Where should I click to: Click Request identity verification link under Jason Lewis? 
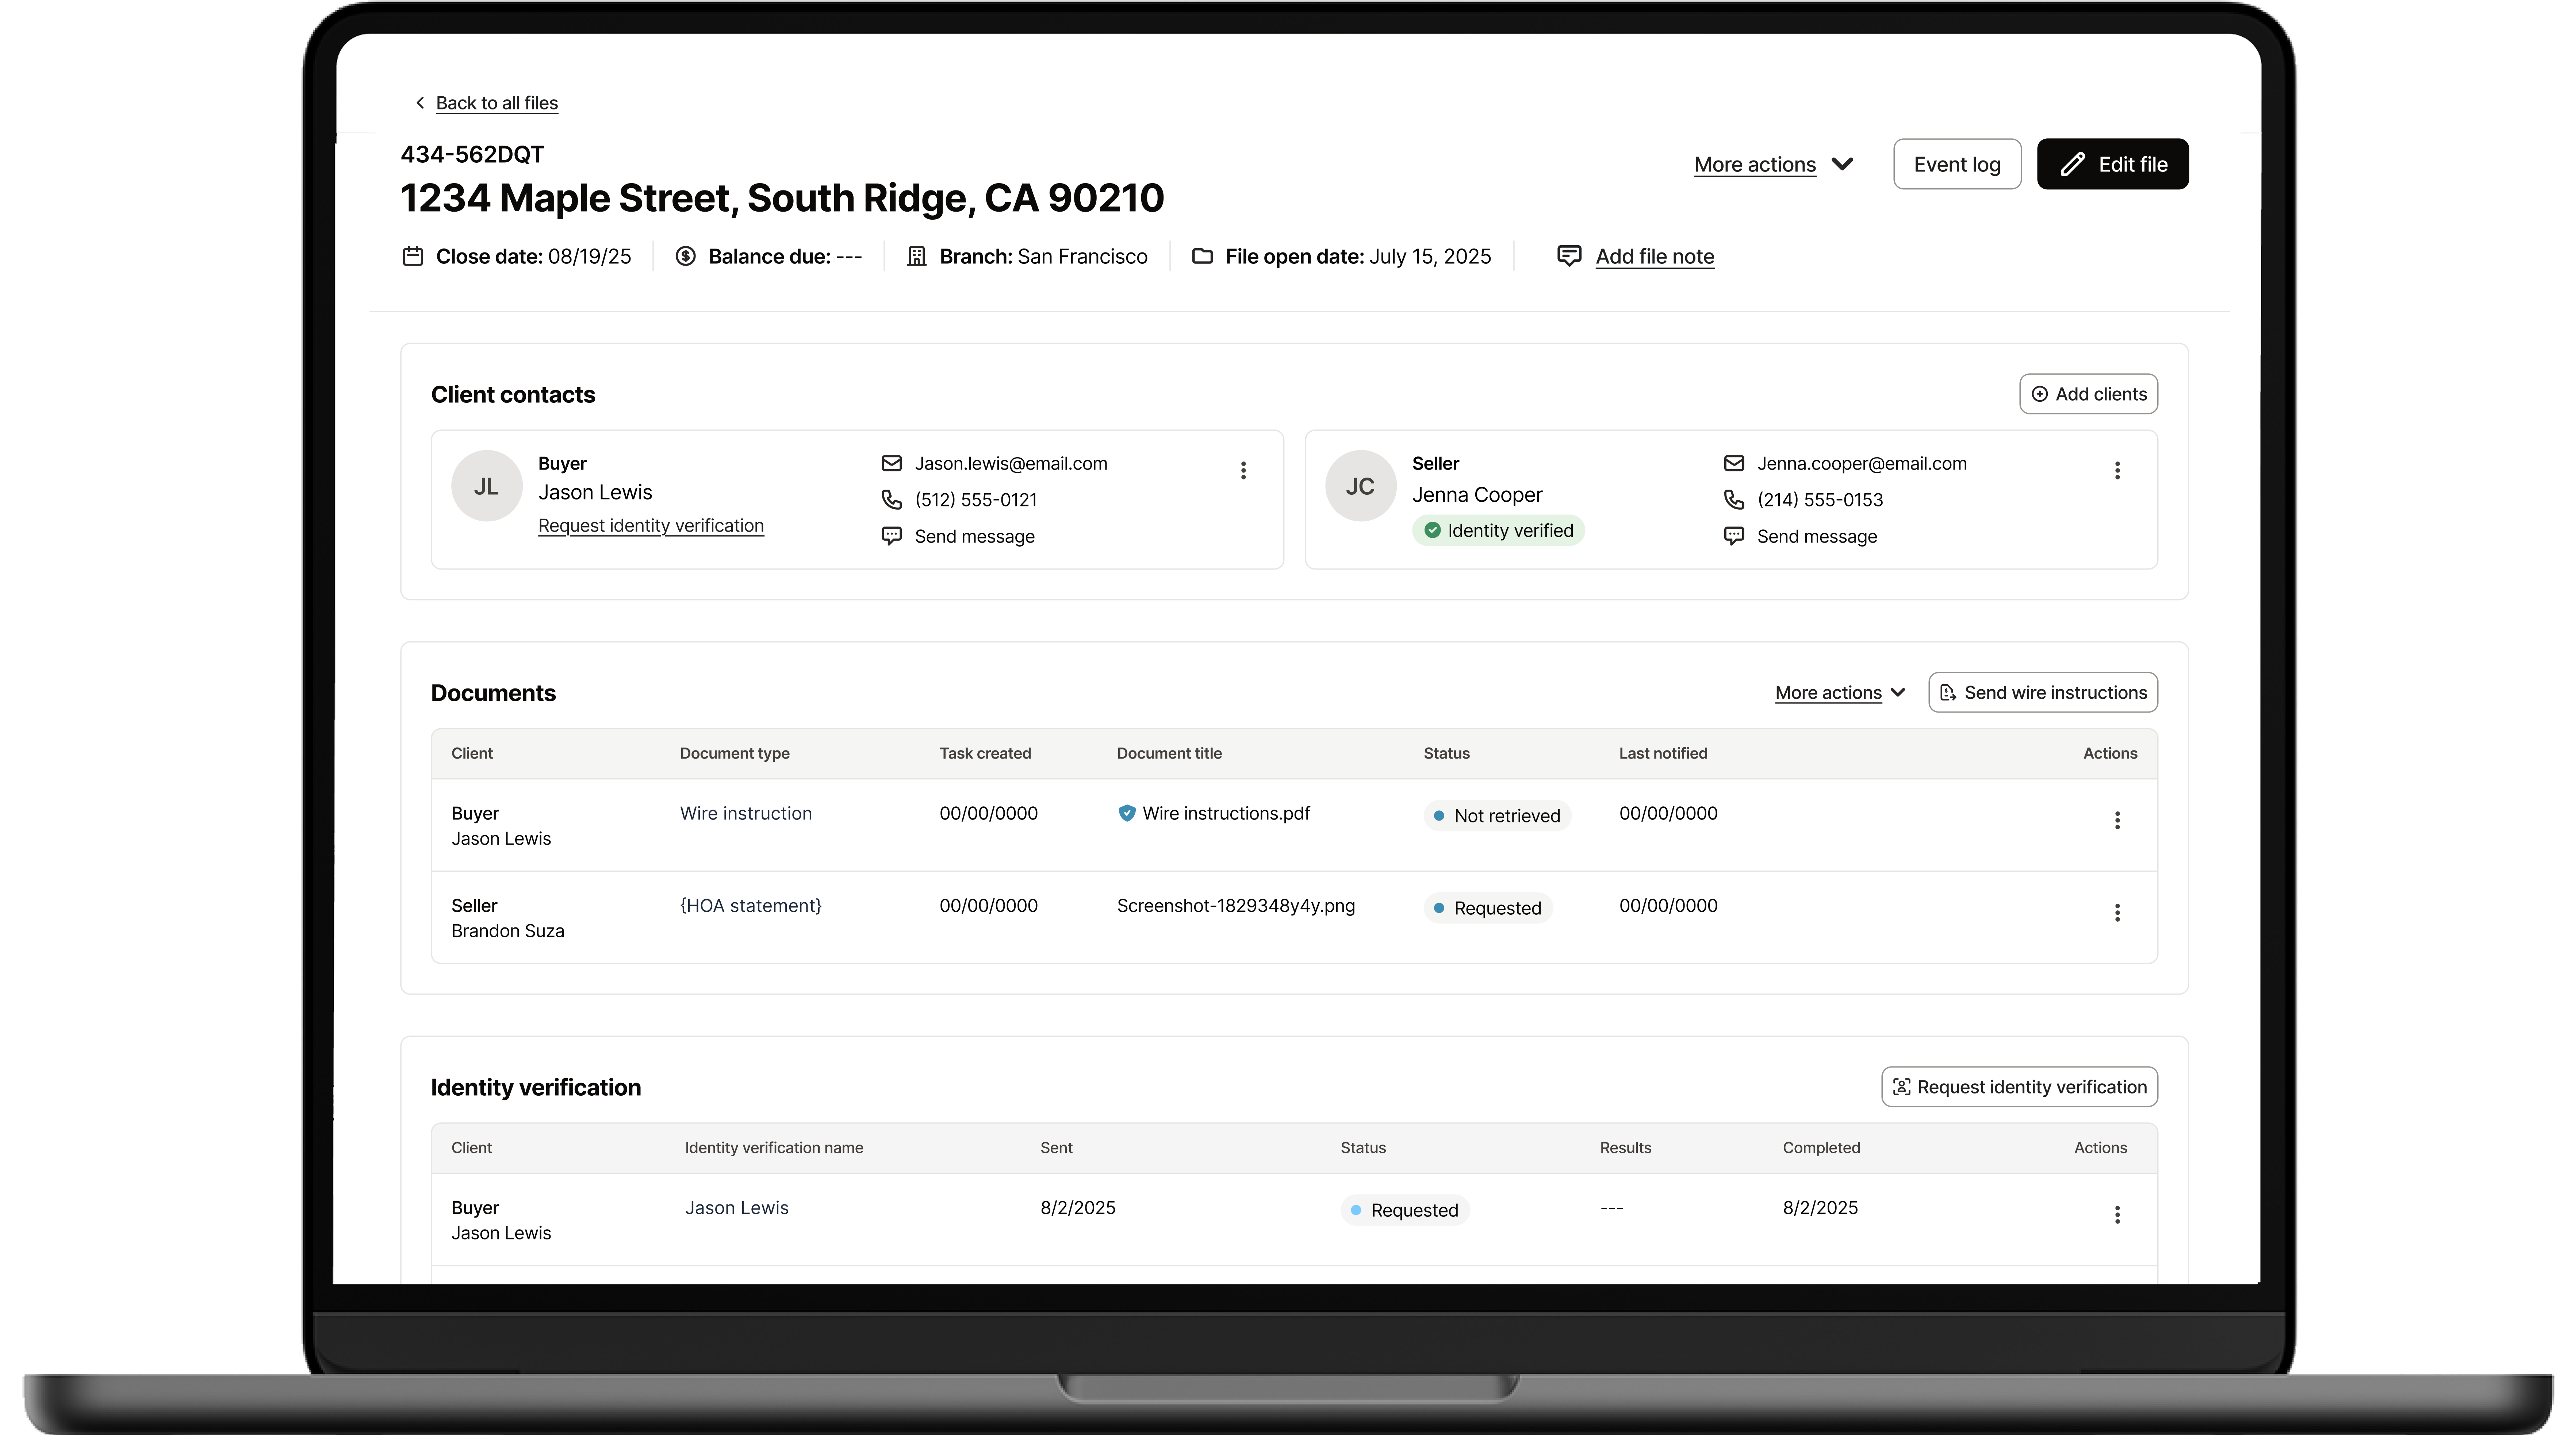click(651, 526)
